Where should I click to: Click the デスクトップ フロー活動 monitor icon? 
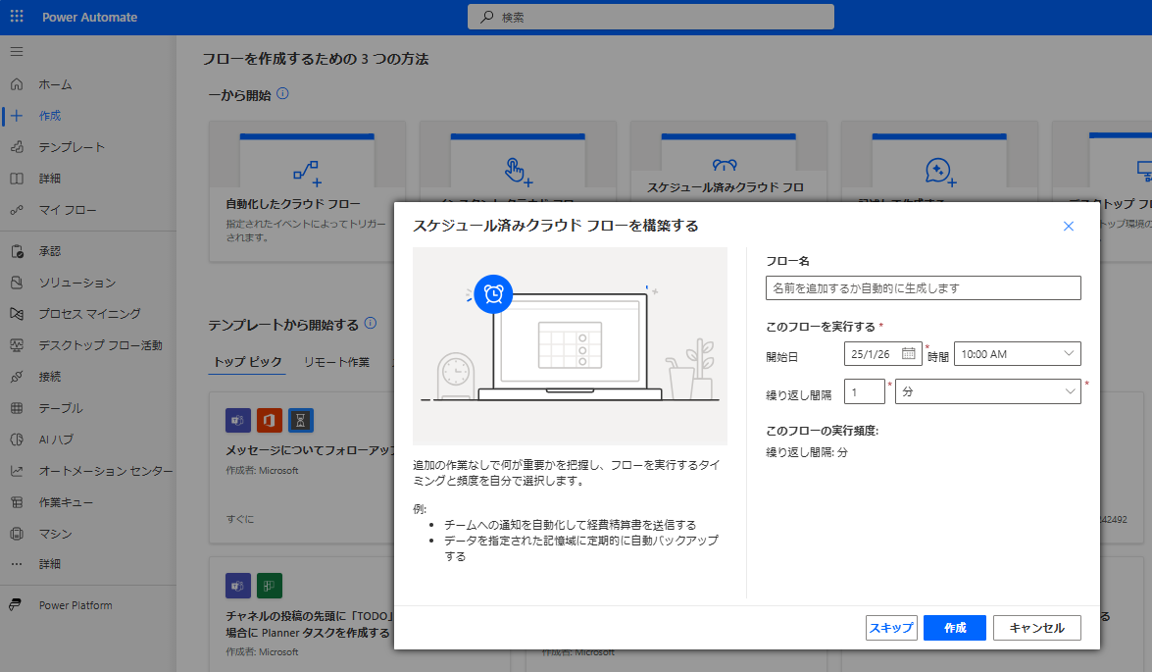point(17,344)
